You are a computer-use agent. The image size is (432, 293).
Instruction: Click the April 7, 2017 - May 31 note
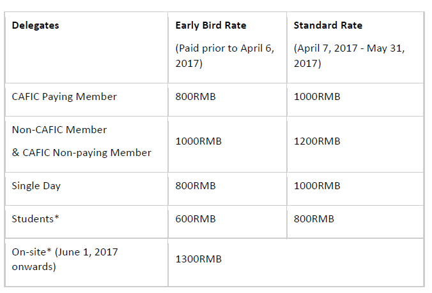349,56
